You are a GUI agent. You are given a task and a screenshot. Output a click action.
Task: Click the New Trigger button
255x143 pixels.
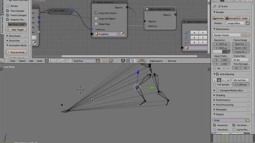click(16, 29)
